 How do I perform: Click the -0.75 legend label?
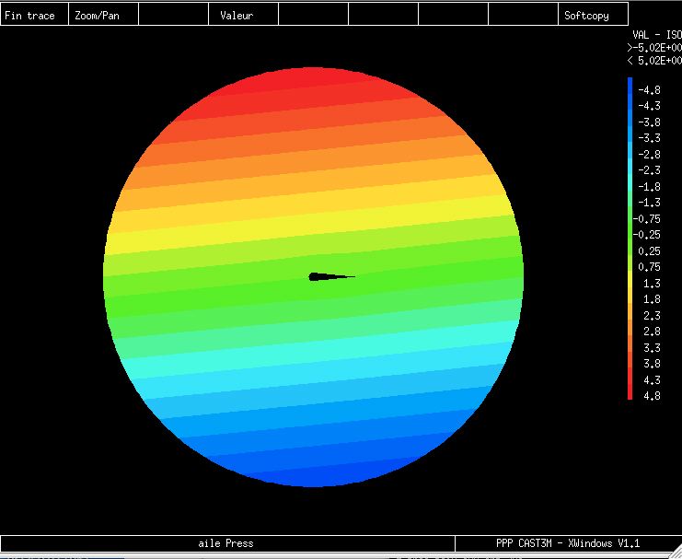(646, 219)
